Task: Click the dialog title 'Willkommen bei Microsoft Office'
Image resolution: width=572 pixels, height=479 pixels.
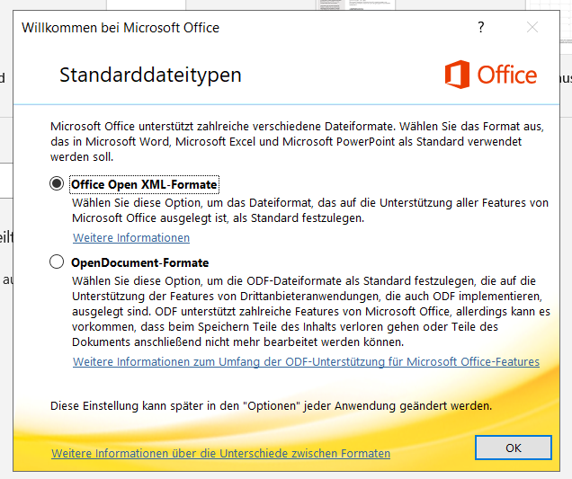Action: click(x=121, y=27)
